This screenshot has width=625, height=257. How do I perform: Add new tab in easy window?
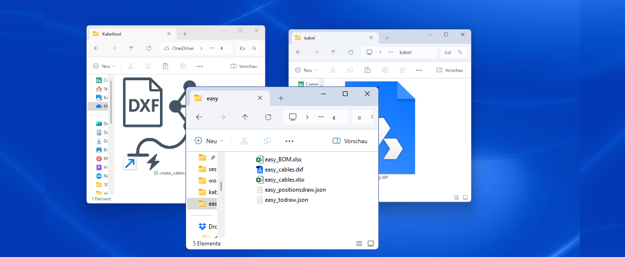[x=281, y=98]
